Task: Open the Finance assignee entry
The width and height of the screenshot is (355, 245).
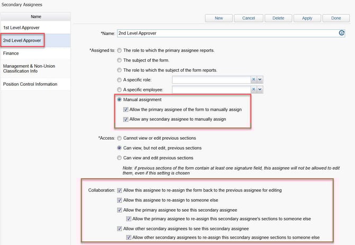Action: click(x=11, y=53)
